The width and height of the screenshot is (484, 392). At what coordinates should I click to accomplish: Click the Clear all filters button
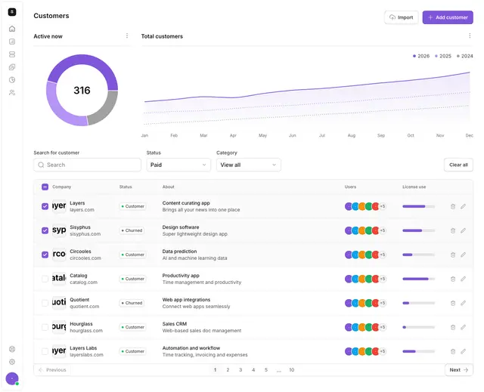[458, 165]
